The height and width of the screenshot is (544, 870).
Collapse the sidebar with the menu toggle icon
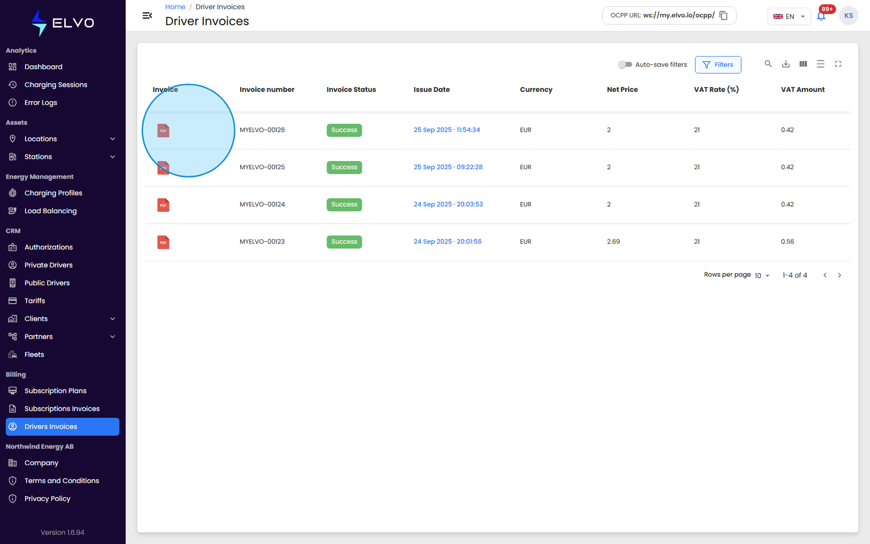[147, 16]
